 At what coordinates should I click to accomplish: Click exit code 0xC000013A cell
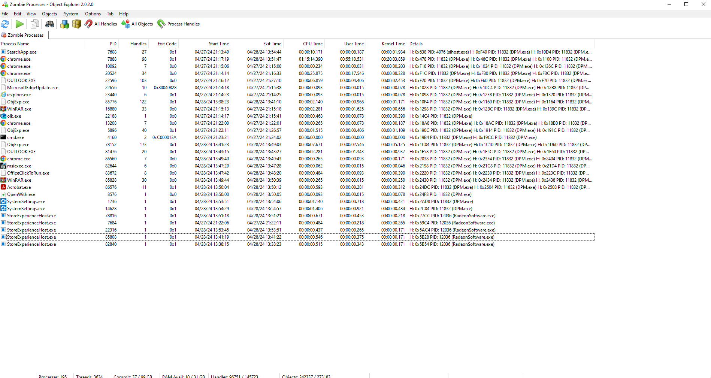pyautogui.click(x=164, y=137)
